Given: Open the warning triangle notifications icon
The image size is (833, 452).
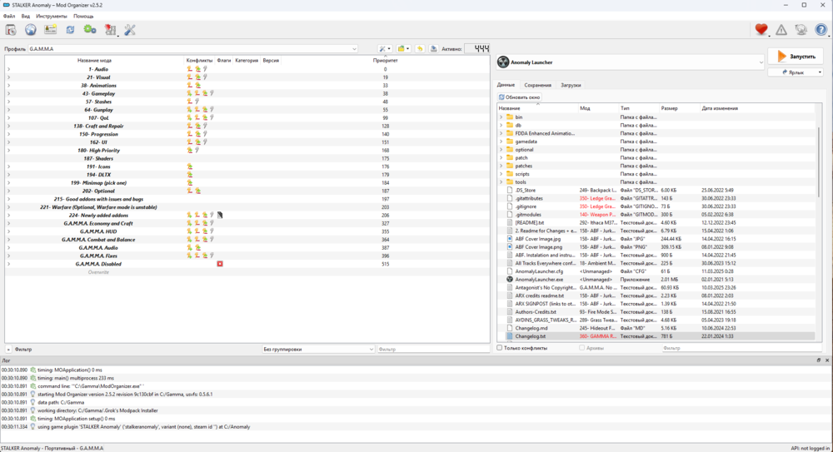Looking at the screenshot, I should click(x=781, y=30).
